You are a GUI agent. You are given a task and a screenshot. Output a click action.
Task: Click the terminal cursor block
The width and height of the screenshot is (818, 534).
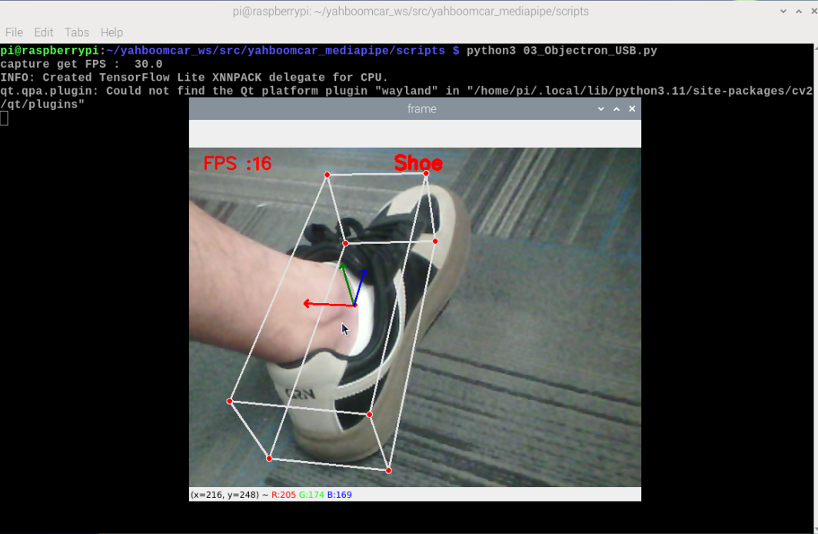tap(4, 119)
